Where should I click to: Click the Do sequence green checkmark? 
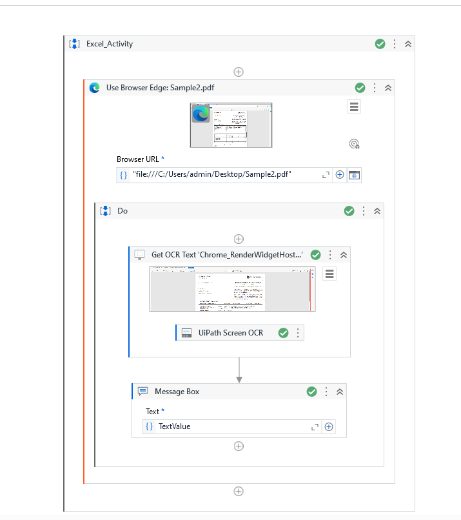click(349, 211)
